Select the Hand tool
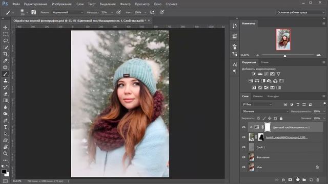This screenshot has height=184, width=328. tap(6, 147)
